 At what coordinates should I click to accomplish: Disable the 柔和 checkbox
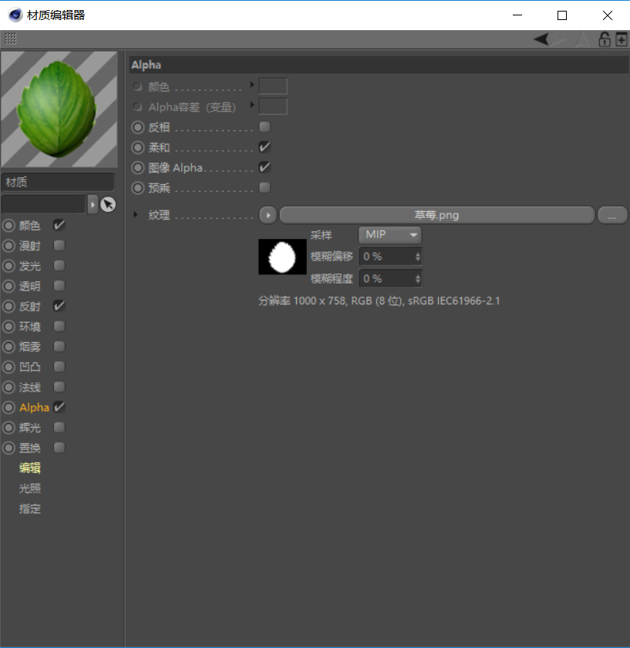[264, 146]
